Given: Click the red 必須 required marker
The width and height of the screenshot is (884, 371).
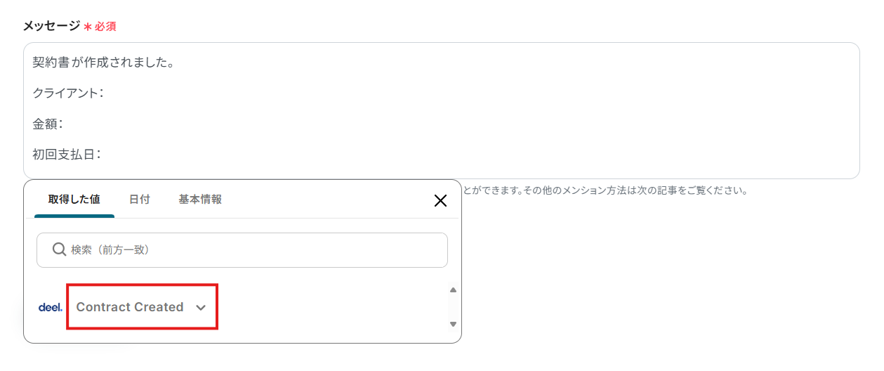Looking at the screenshot, I should pyautogui.click(x=105, y=27).
